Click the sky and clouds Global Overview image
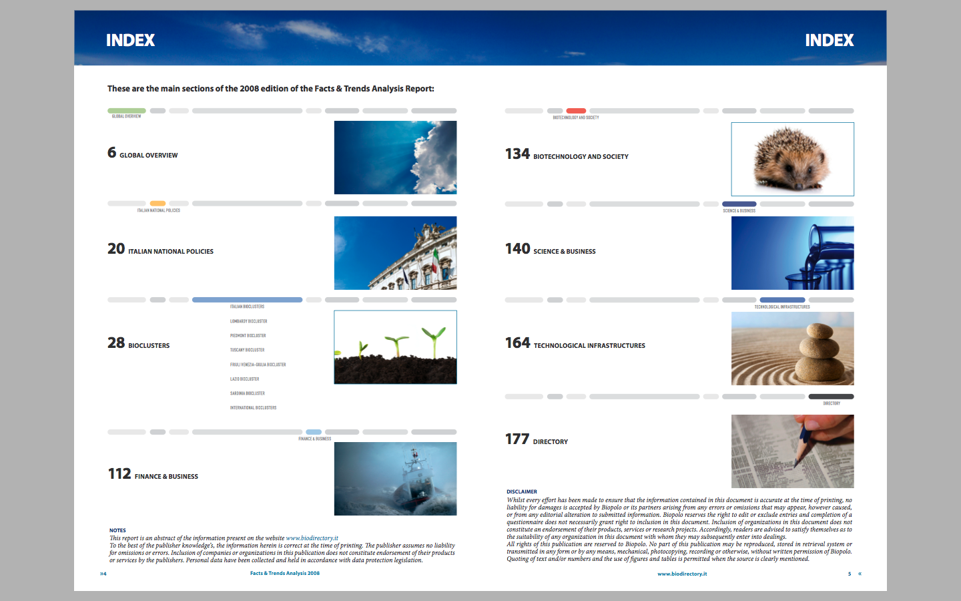 click(x=395, y=158)
